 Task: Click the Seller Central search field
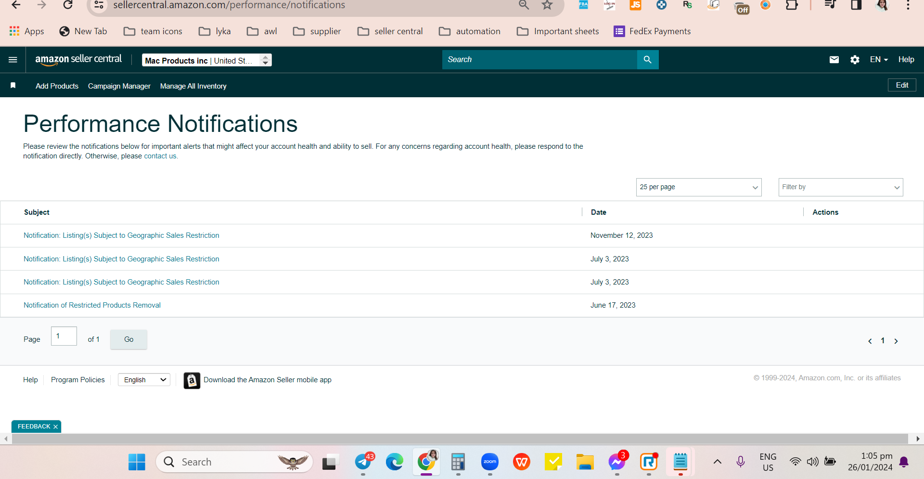pos(539,60)
